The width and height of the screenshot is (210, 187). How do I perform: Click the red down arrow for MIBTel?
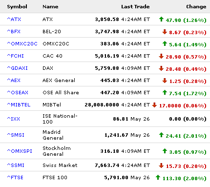coord(154,105)
